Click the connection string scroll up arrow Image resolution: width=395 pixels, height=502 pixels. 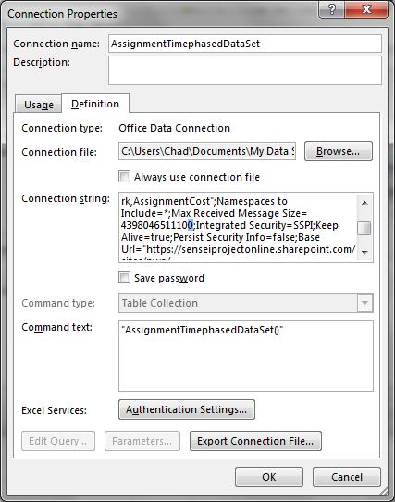(364, 203)
